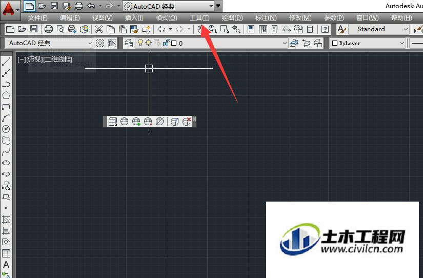The width and height of the screenshot is (423, 278).
Task: Click the [-] viewport control
Action: [22, 59]
